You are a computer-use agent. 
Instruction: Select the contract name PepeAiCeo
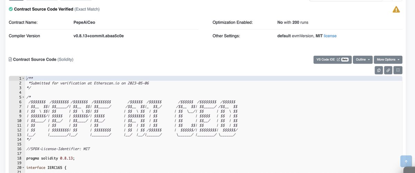[84, 22]
